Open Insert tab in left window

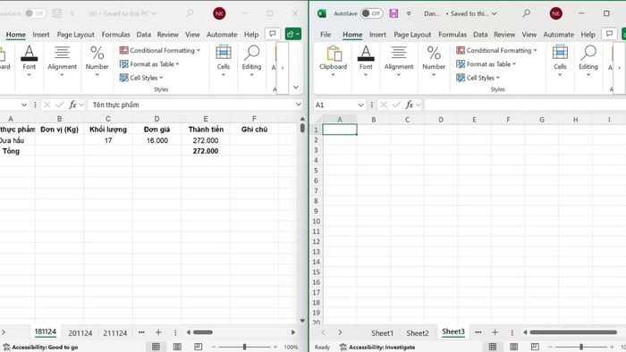tap(41, 35)
